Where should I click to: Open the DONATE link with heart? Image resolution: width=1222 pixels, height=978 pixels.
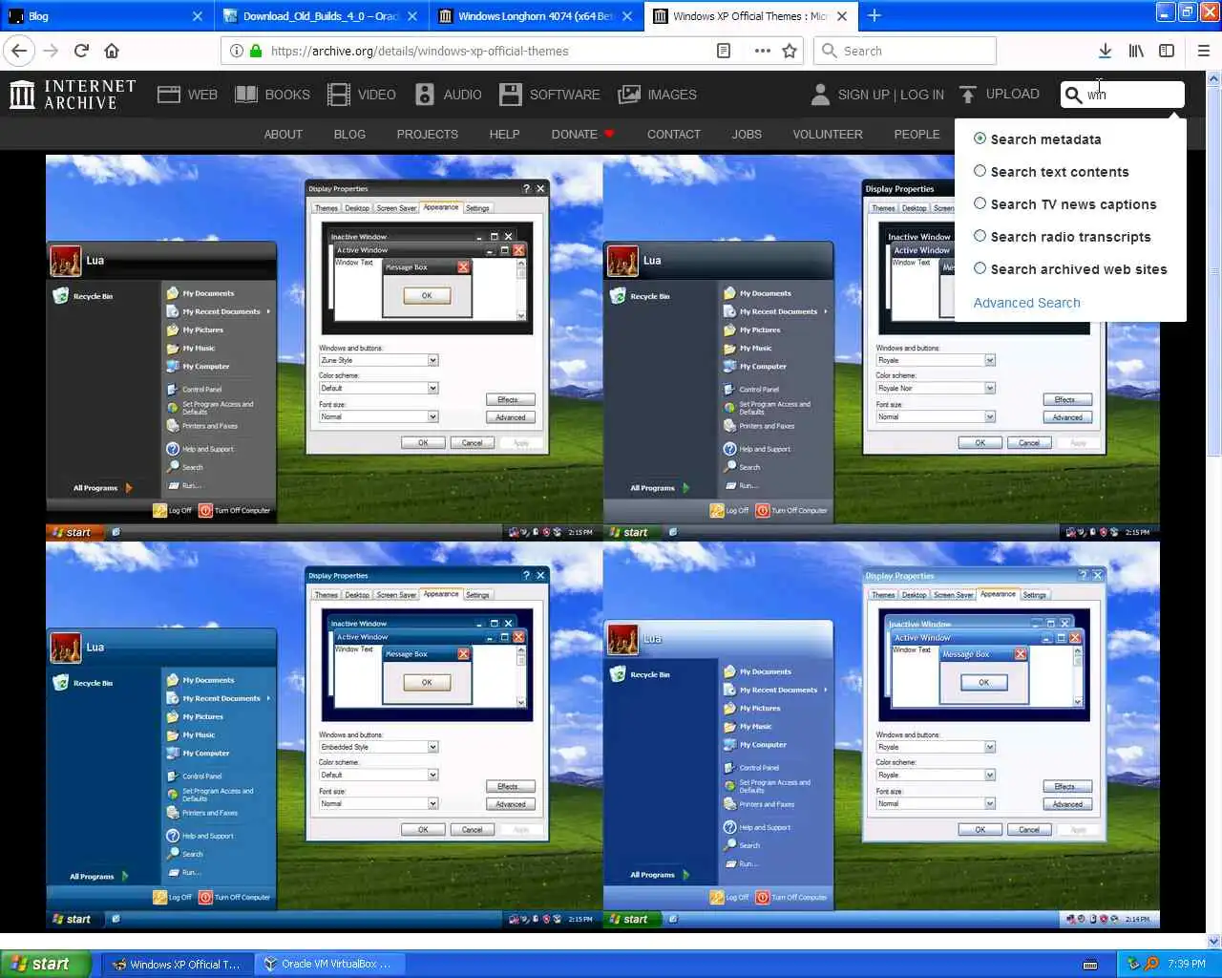click(x=582, y=134)
